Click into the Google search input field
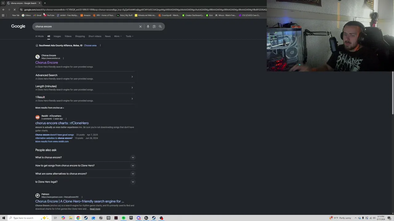This screenshot has width=394, height=221. click(86, 26)
